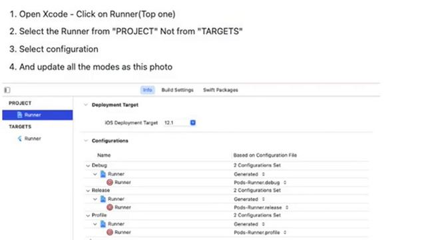Click the 12.1 deployment target field

tap(176, 123)
